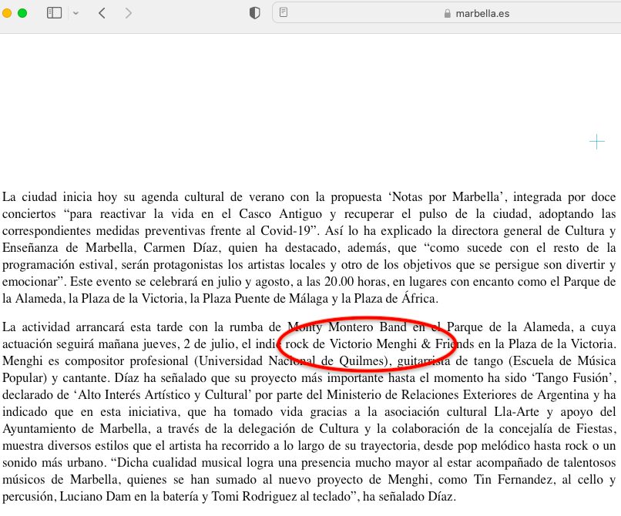Go forward with the right arrow
Image resolution: width=621 pixels, height=516 pixels.
[x=128, y=13]
